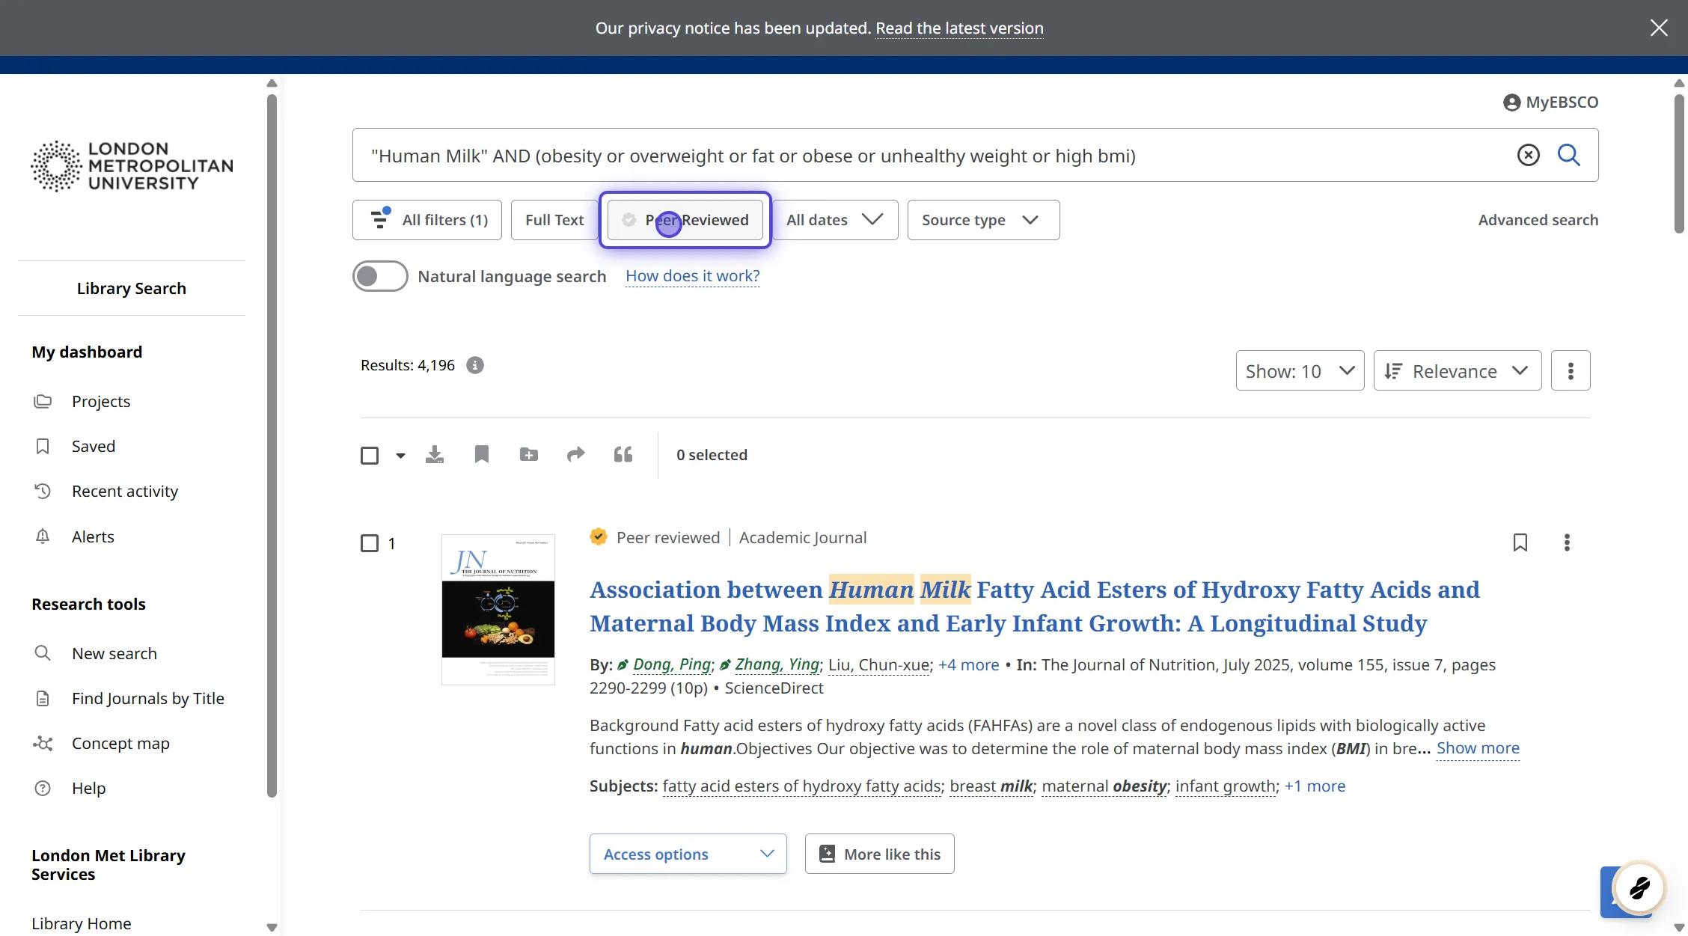Download selected results icon

(435, 455)
